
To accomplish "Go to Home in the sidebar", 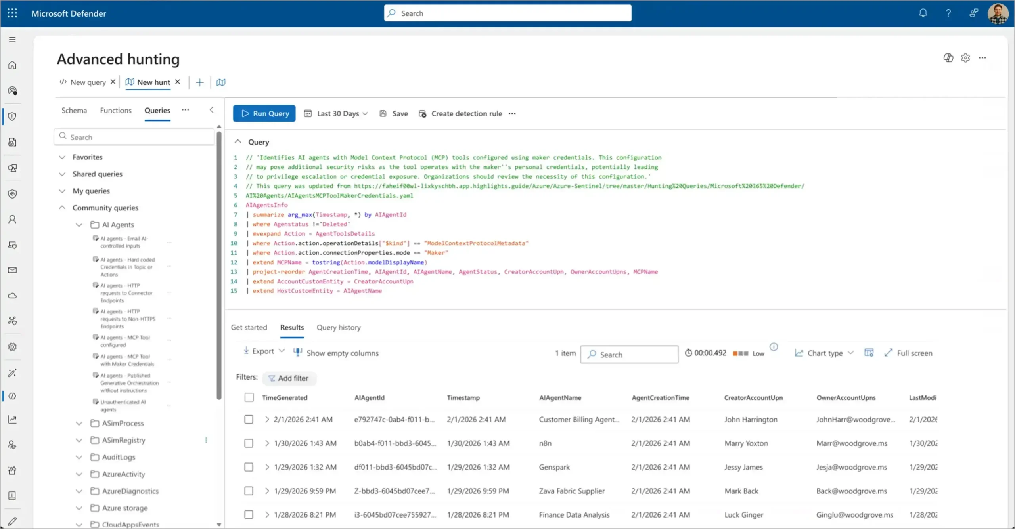I will tap(12, 65).
